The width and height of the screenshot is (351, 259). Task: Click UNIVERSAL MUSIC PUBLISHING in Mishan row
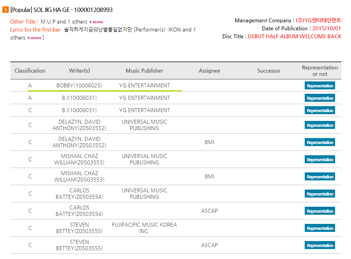pyautogui.click(x=144, y=159)
